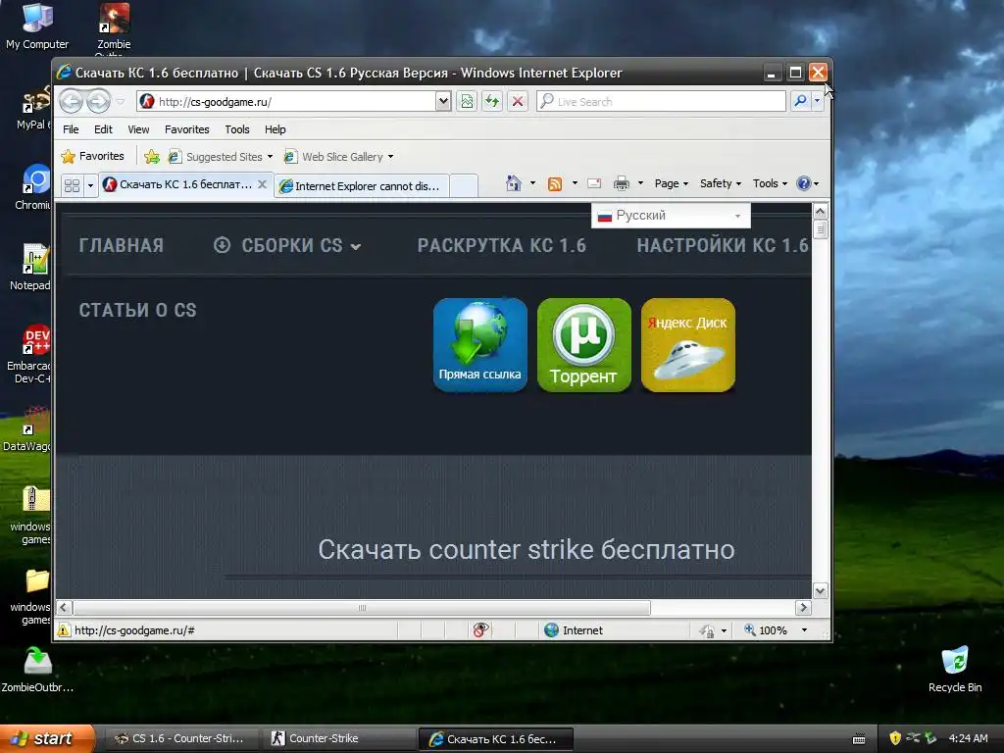Open the Quick Tabs list arrow
Screen dimensions: 1004x753
coord(90,185)
